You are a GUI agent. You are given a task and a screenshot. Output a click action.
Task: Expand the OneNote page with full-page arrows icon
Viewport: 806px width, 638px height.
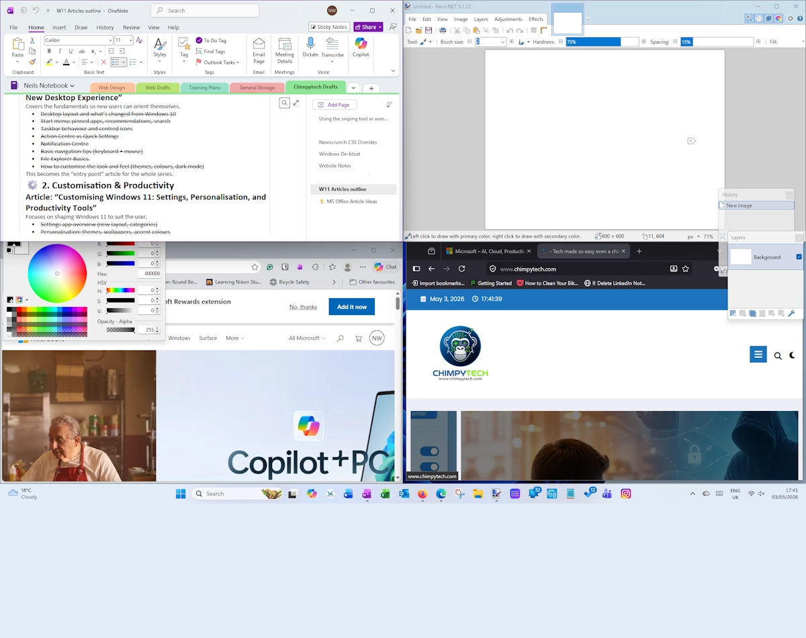(296, 103)
